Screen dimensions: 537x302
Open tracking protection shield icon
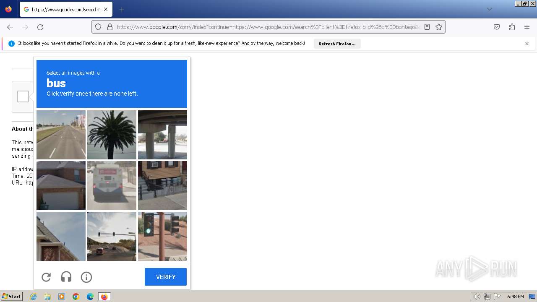(x=98, y=27)
